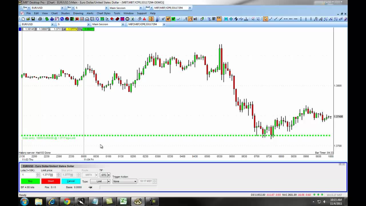
Task: Expand the top-row account MBT;MBT;YZPE dropdown
Action: click(x=190, y=8)
